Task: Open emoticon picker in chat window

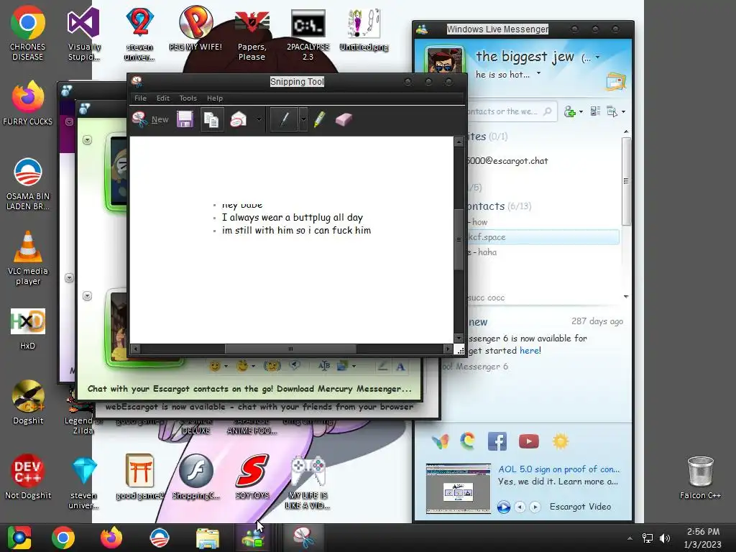Action: (214, 366)
